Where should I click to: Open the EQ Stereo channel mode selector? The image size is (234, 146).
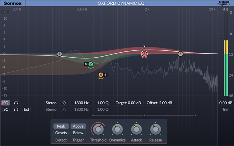point(51,103)
